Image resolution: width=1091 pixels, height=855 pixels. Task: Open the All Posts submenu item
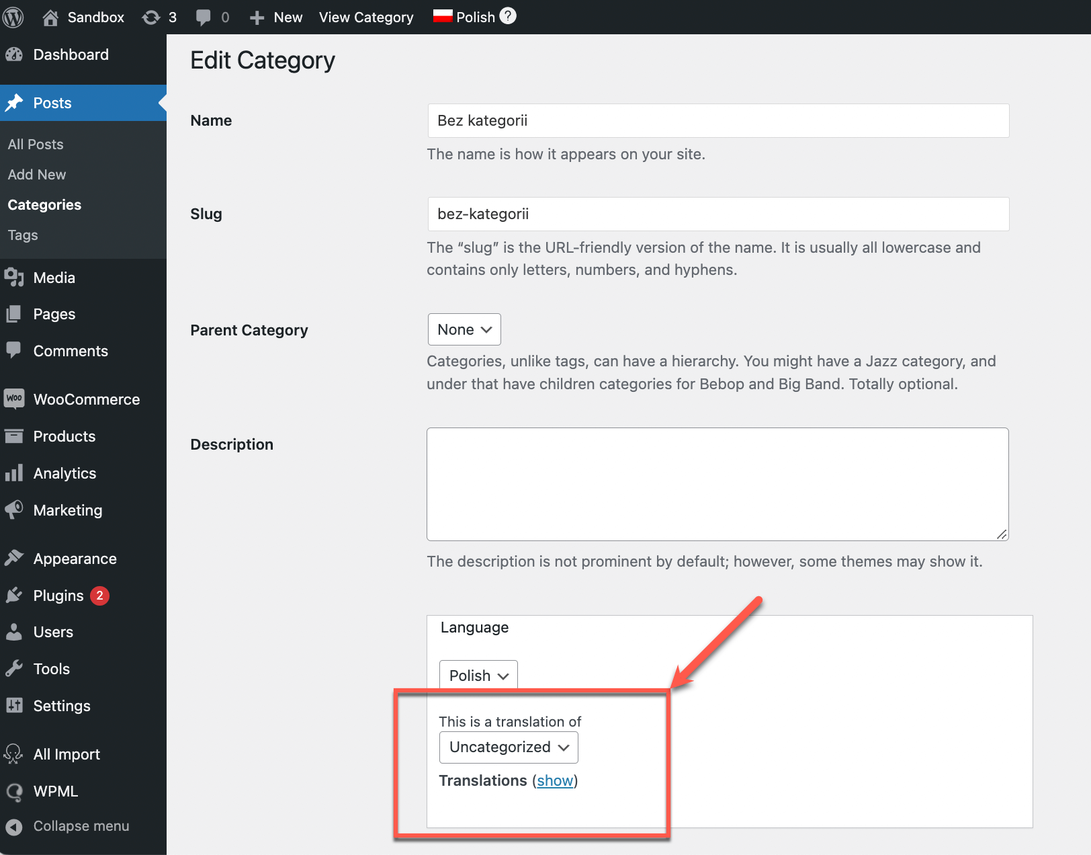click(x=36, y=145)
